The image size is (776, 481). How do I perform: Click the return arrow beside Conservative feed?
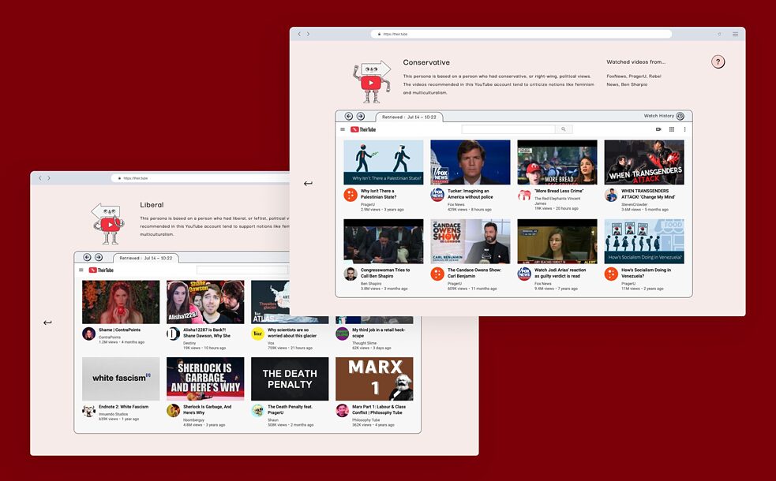[308, 184]
